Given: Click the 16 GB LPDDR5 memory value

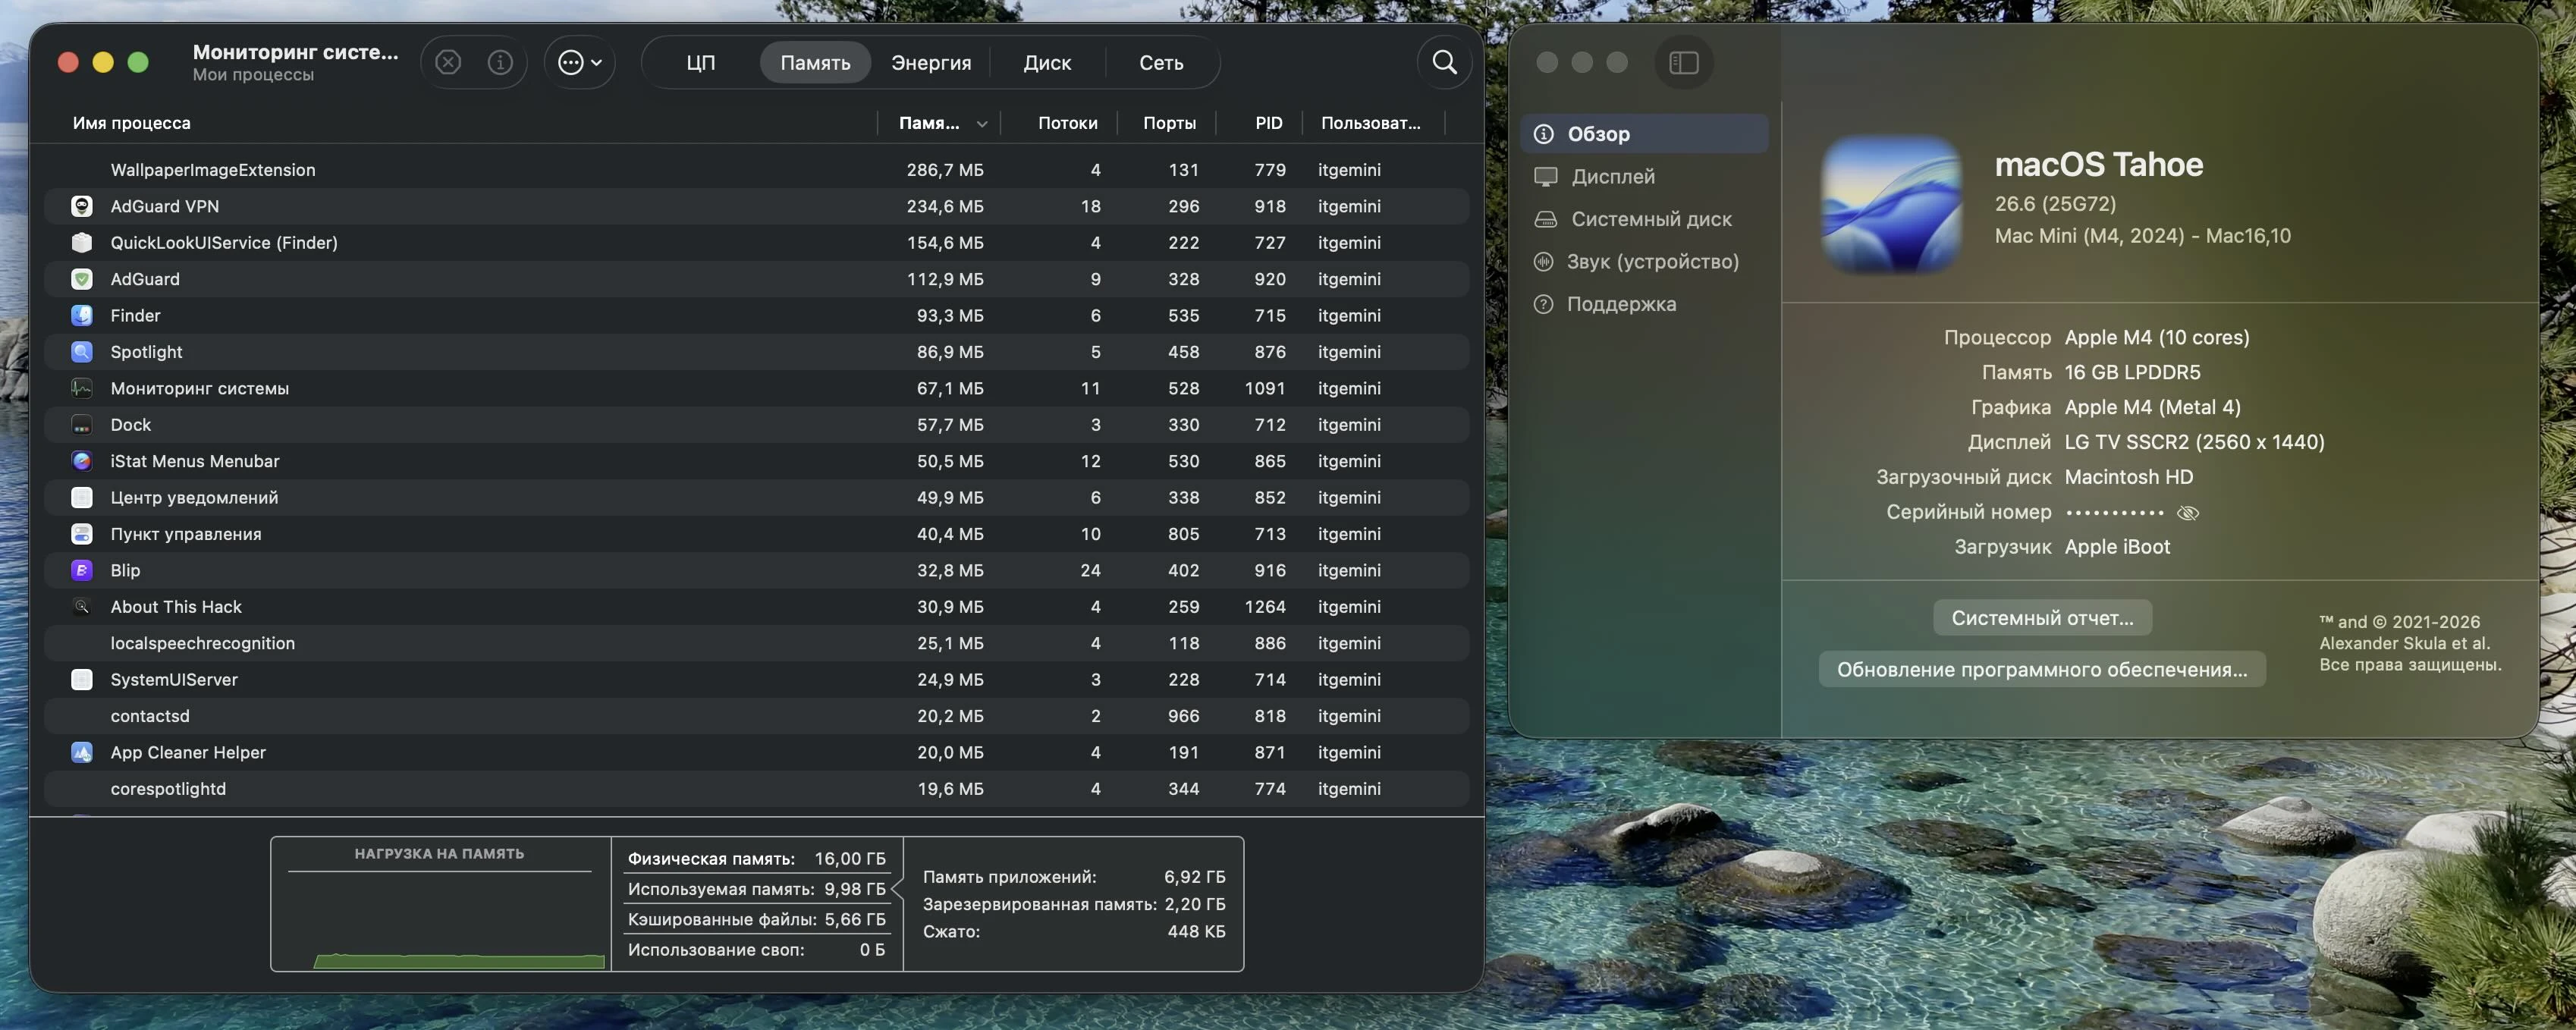Looking at the screenshot, I should [2132, 373].
